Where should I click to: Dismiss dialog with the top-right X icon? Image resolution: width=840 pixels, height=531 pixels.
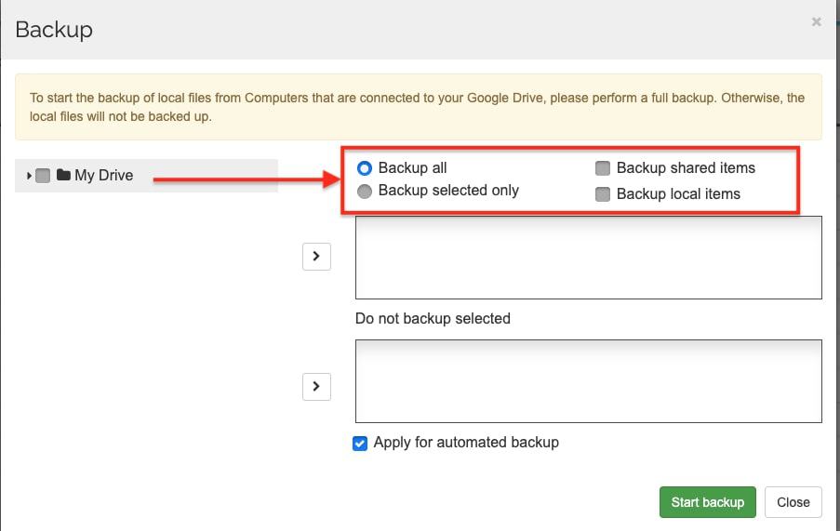[816, 22]
